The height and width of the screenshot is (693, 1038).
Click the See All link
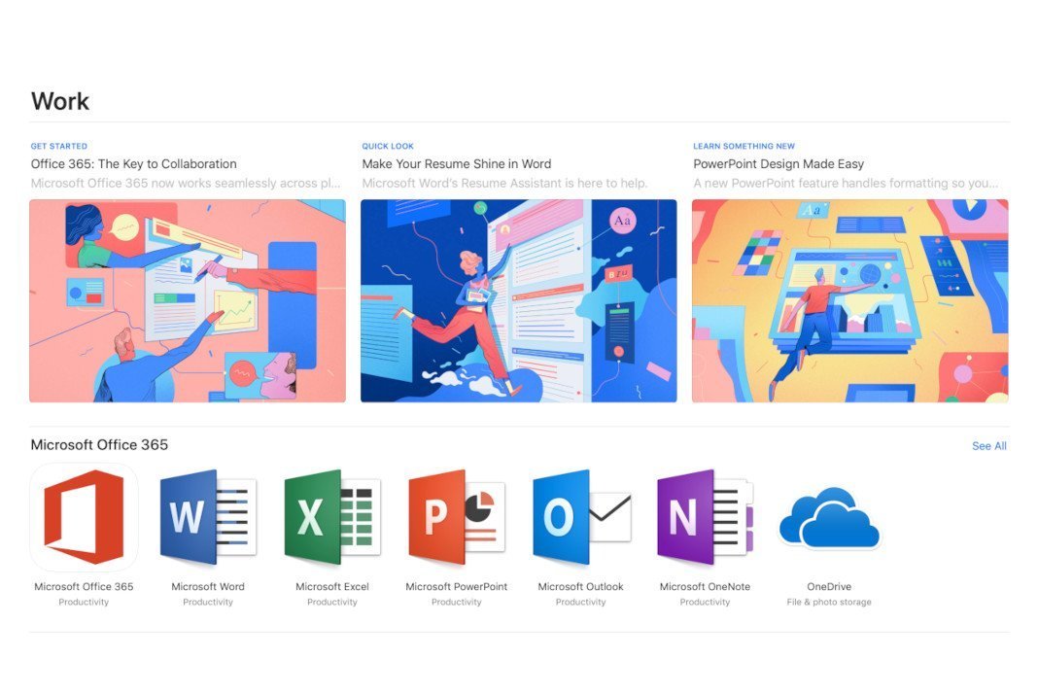(989, 446)
